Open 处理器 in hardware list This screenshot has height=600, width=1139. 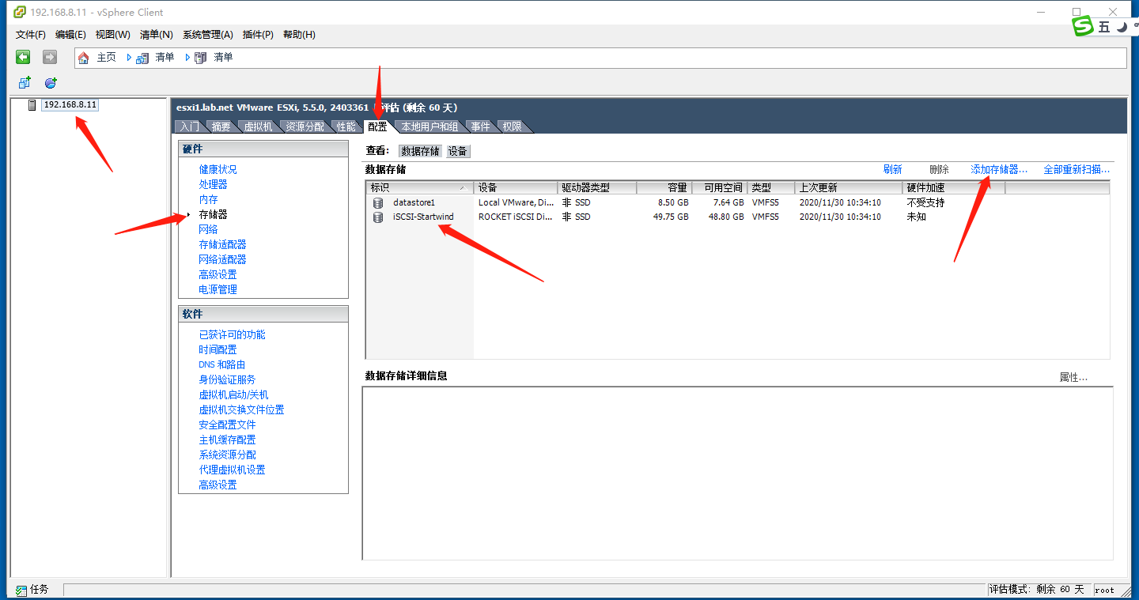[x=213, y=184]
